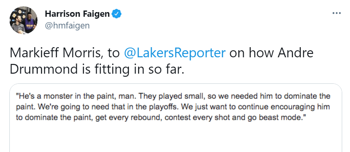
Task: Click the phrase on how in the tweet
Action: [x=251, y=53]
